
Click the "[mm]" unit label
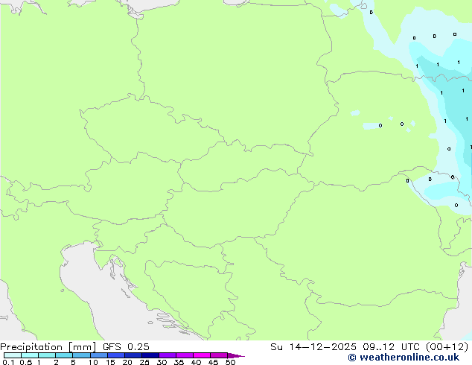(82, 347)
